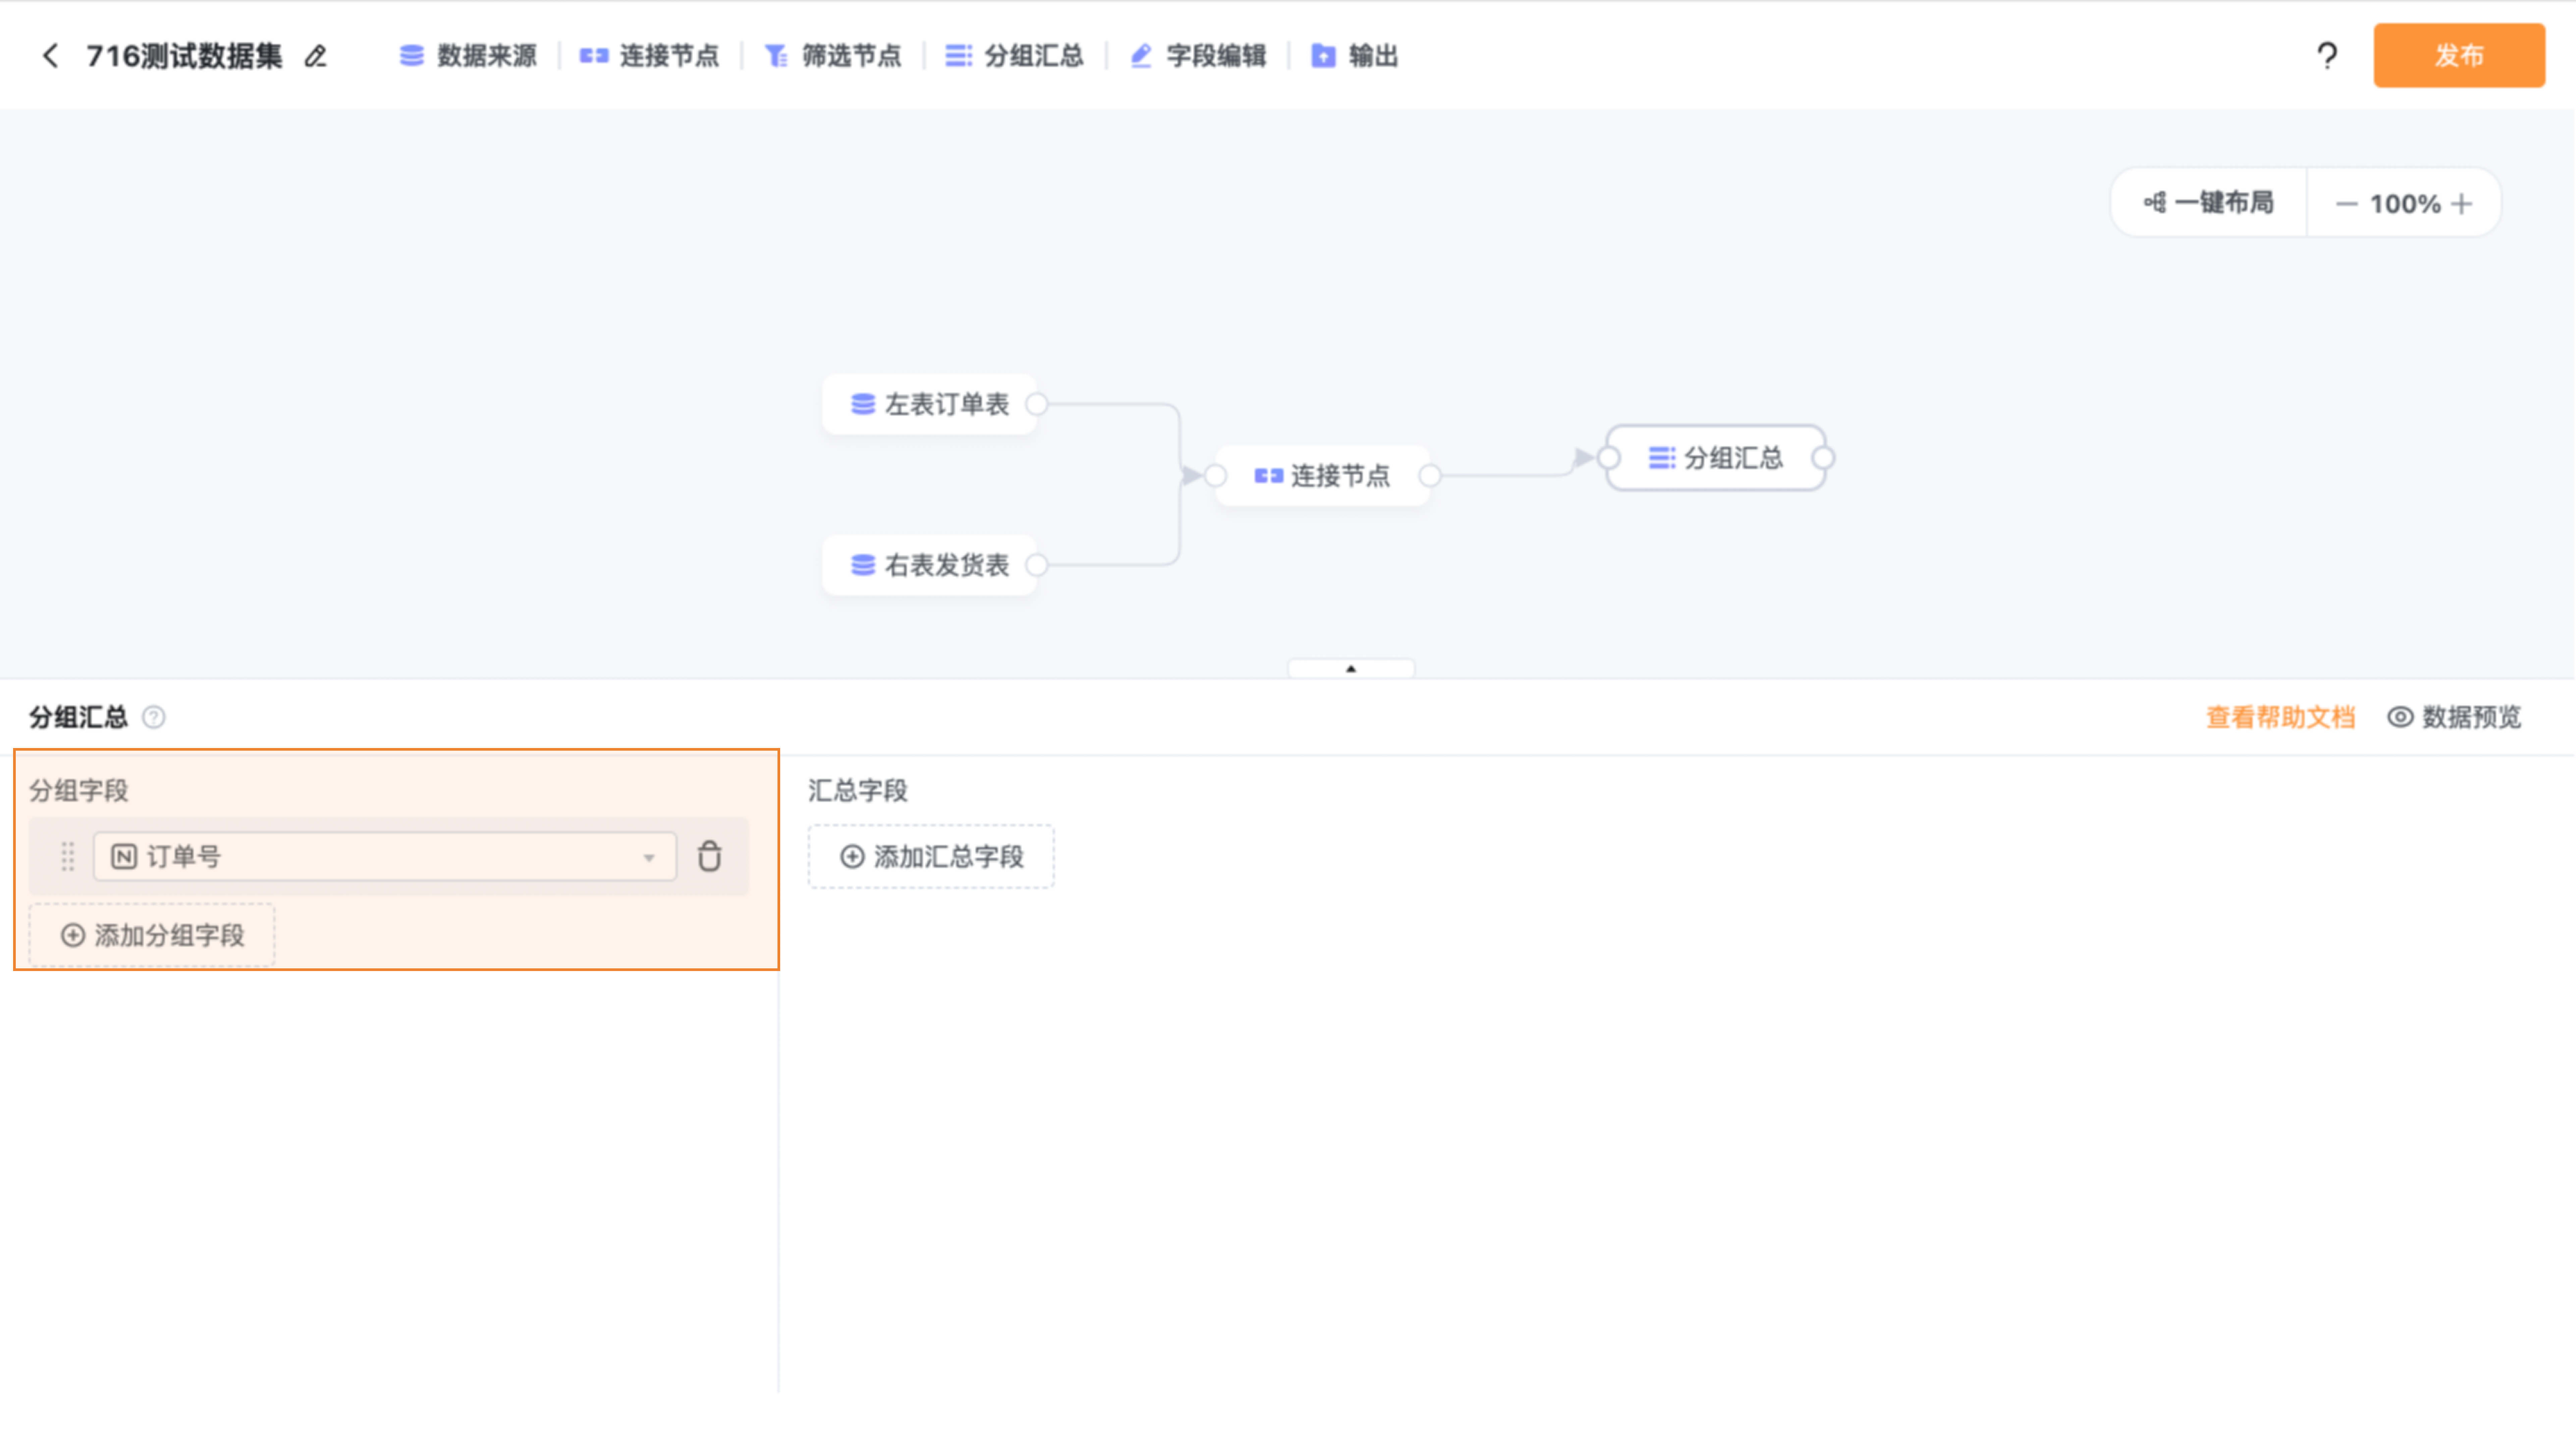Click the 100% zoom level text
2576x1449 pixels.
(2405, 204)
